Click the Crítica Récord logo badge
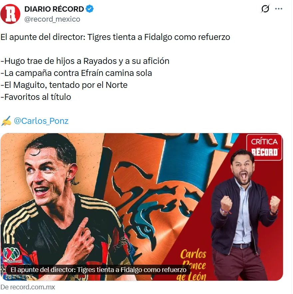 coord(264,147)
